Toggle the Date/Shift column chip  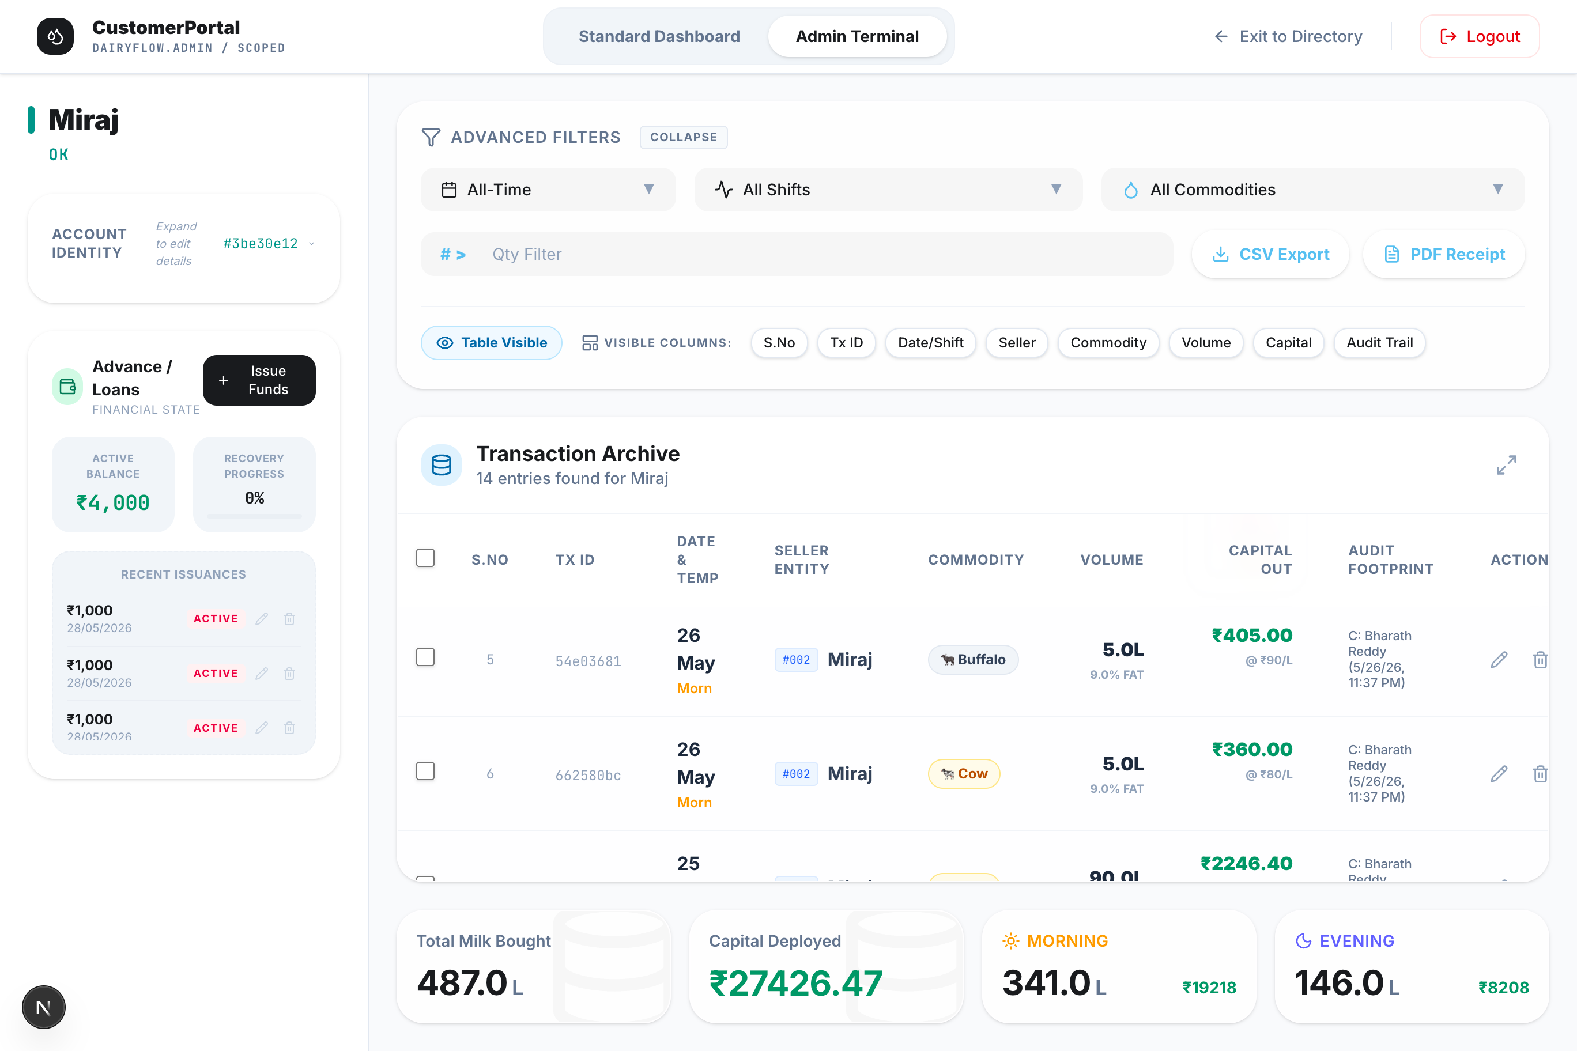[x=931, y=342]
